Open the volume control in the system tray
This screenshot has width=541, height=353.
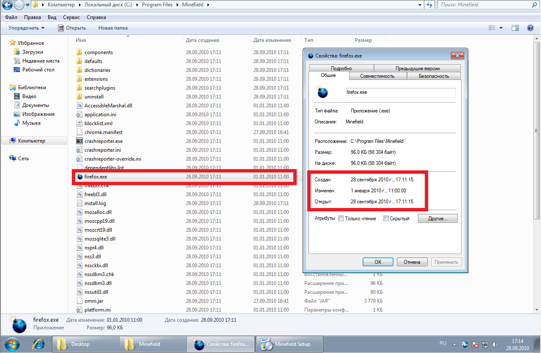(496, 344)
